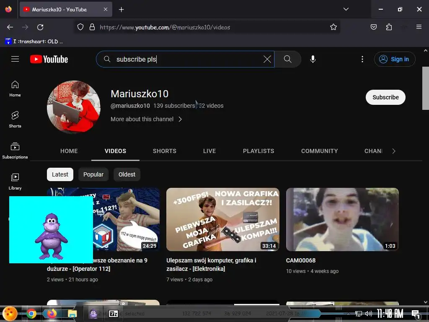Open the notification center icon

[x=415, y=314]
